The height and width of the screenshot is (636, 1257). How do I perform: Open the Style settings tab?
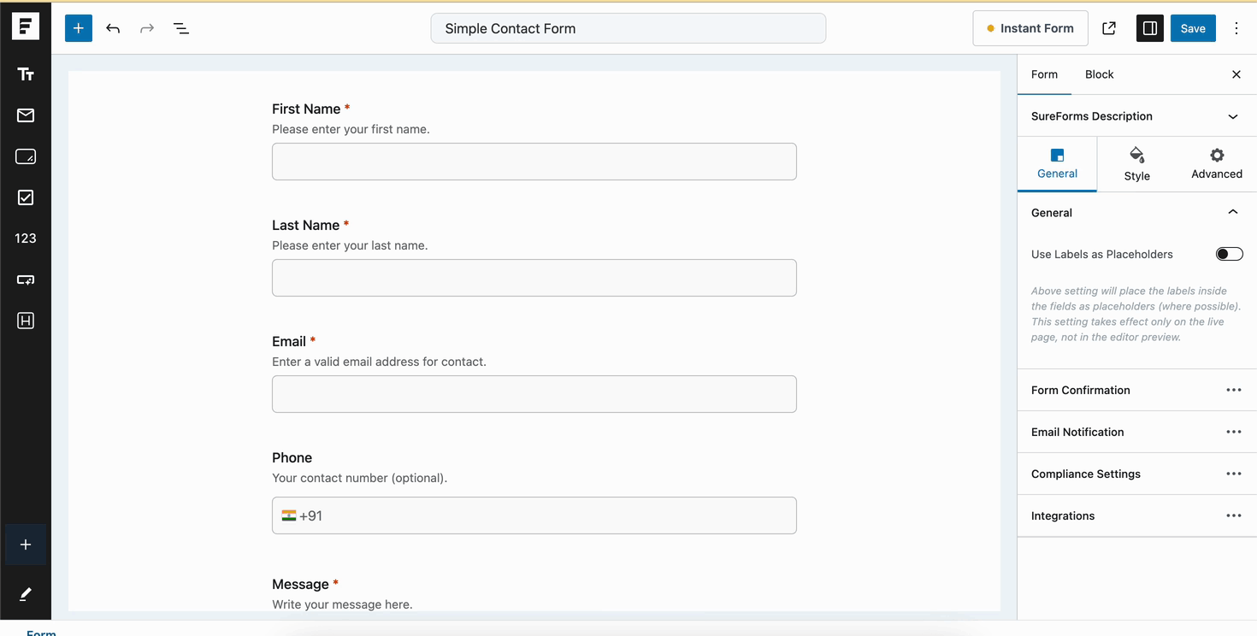1136,162
